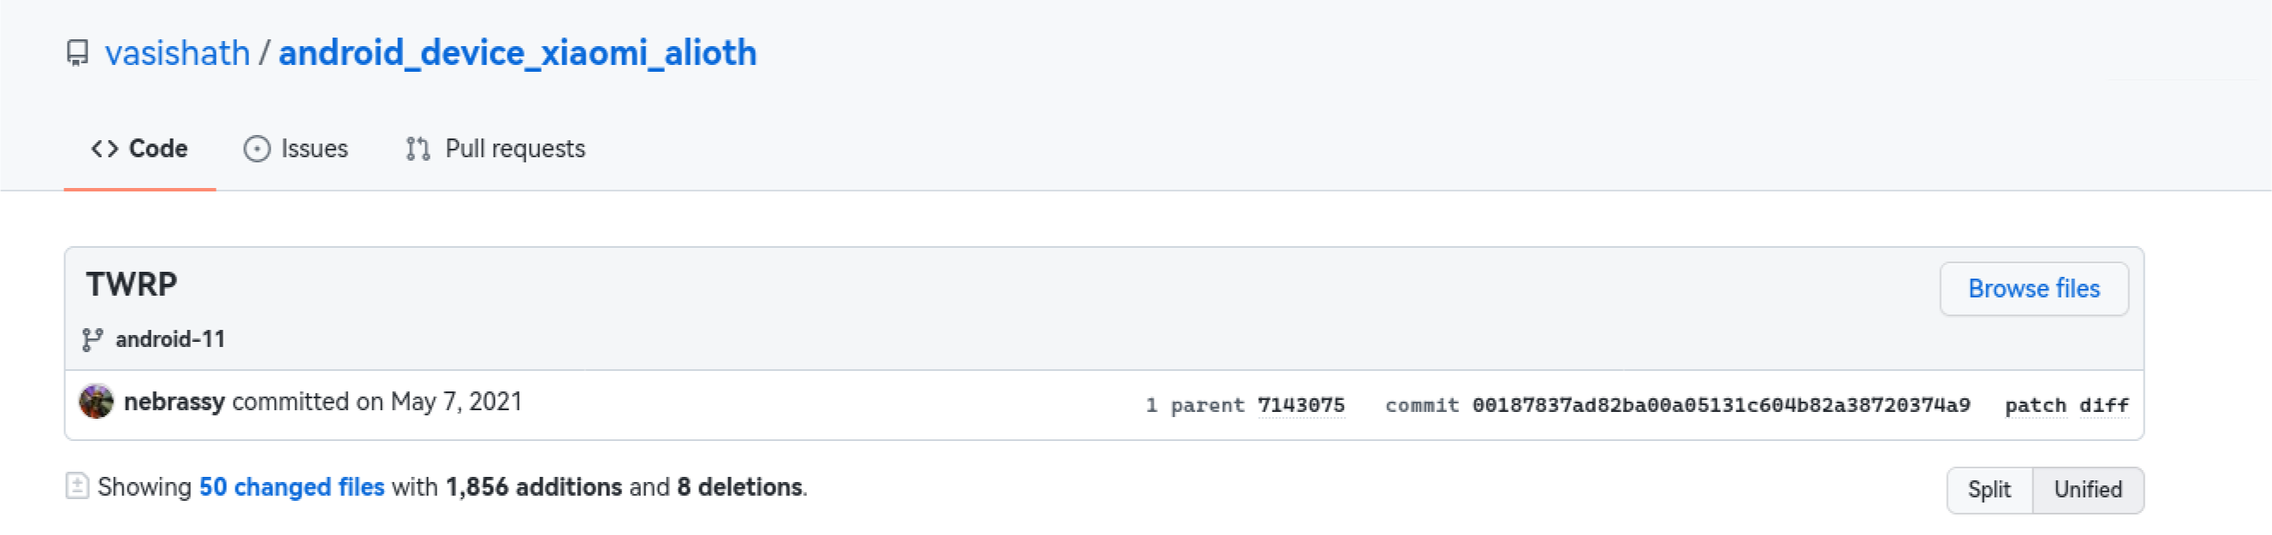Open the vasishath user profile link
This screenshot has height=535, width=2272.
pos(177,53)
